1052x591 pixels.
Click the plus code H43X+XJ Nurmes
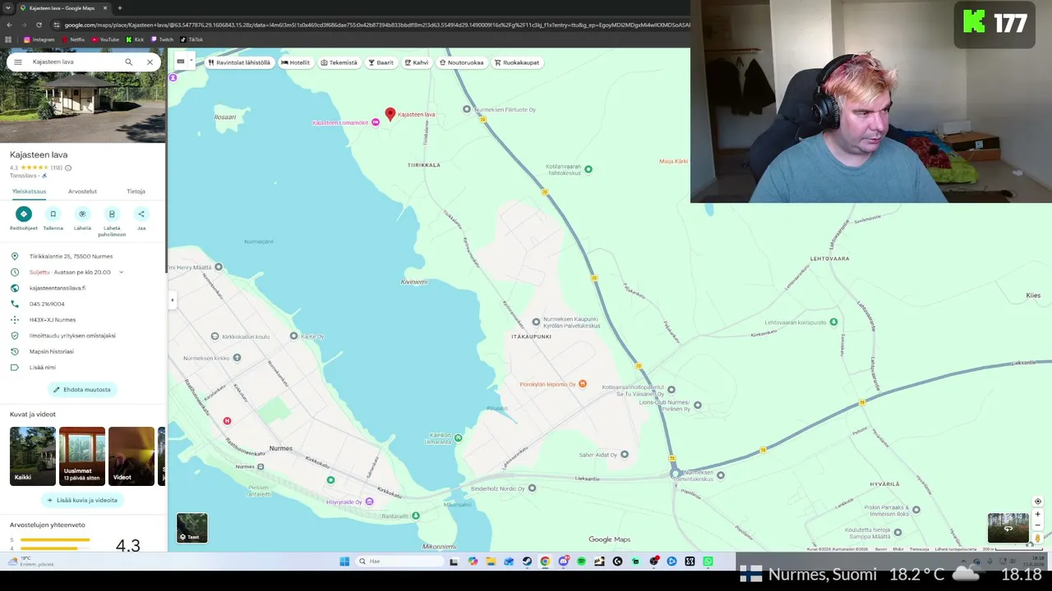tap(53, 319)
